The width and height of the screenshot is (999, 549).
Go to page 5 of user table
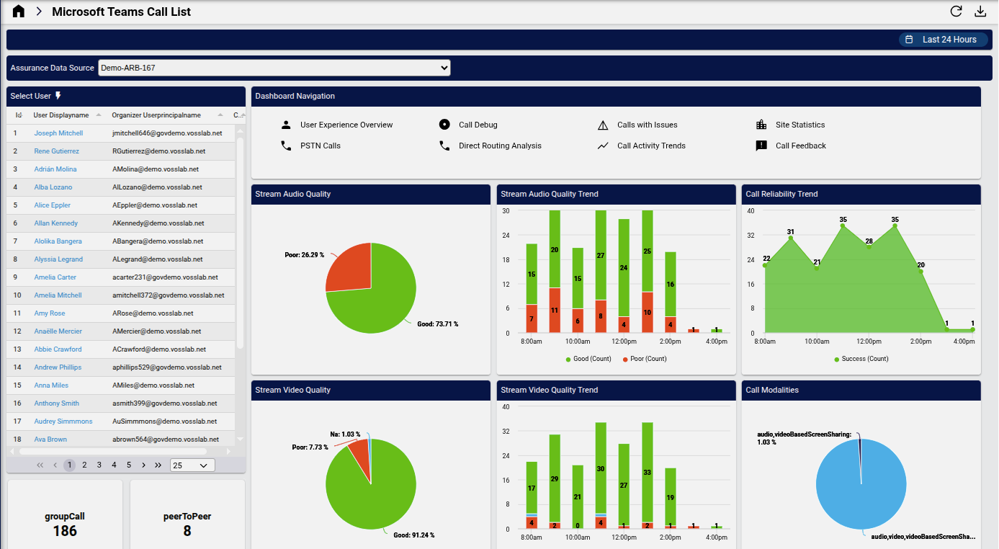tap(129, 465)
